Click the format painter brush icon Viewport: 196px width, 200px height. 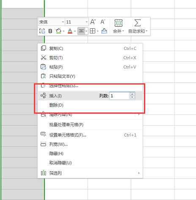click(104, 31)
